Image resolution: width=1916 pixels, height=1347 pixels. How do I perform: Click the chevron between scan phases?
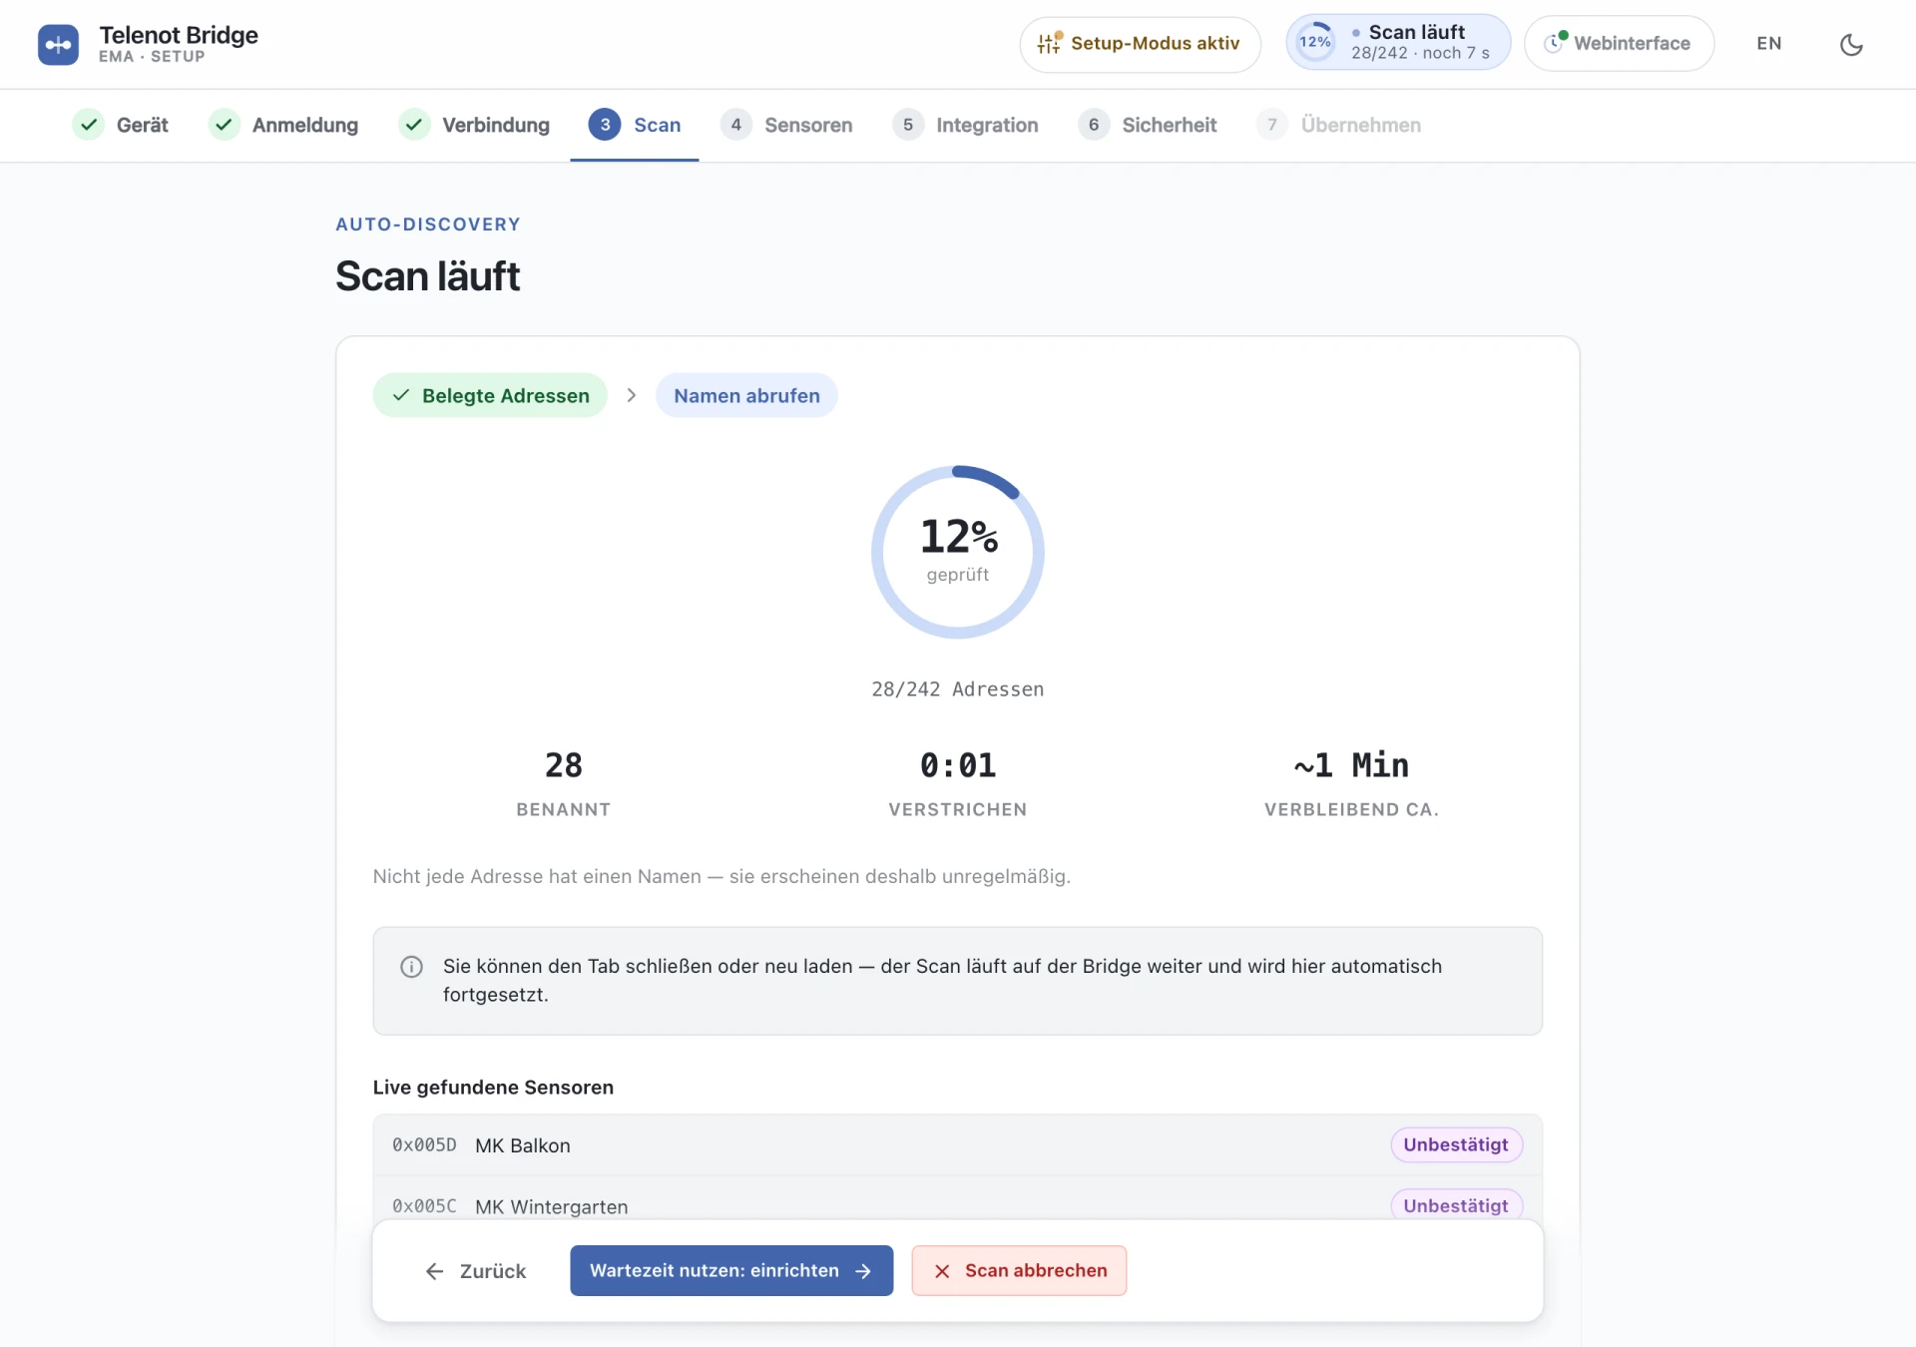click(x=632, y=395)
